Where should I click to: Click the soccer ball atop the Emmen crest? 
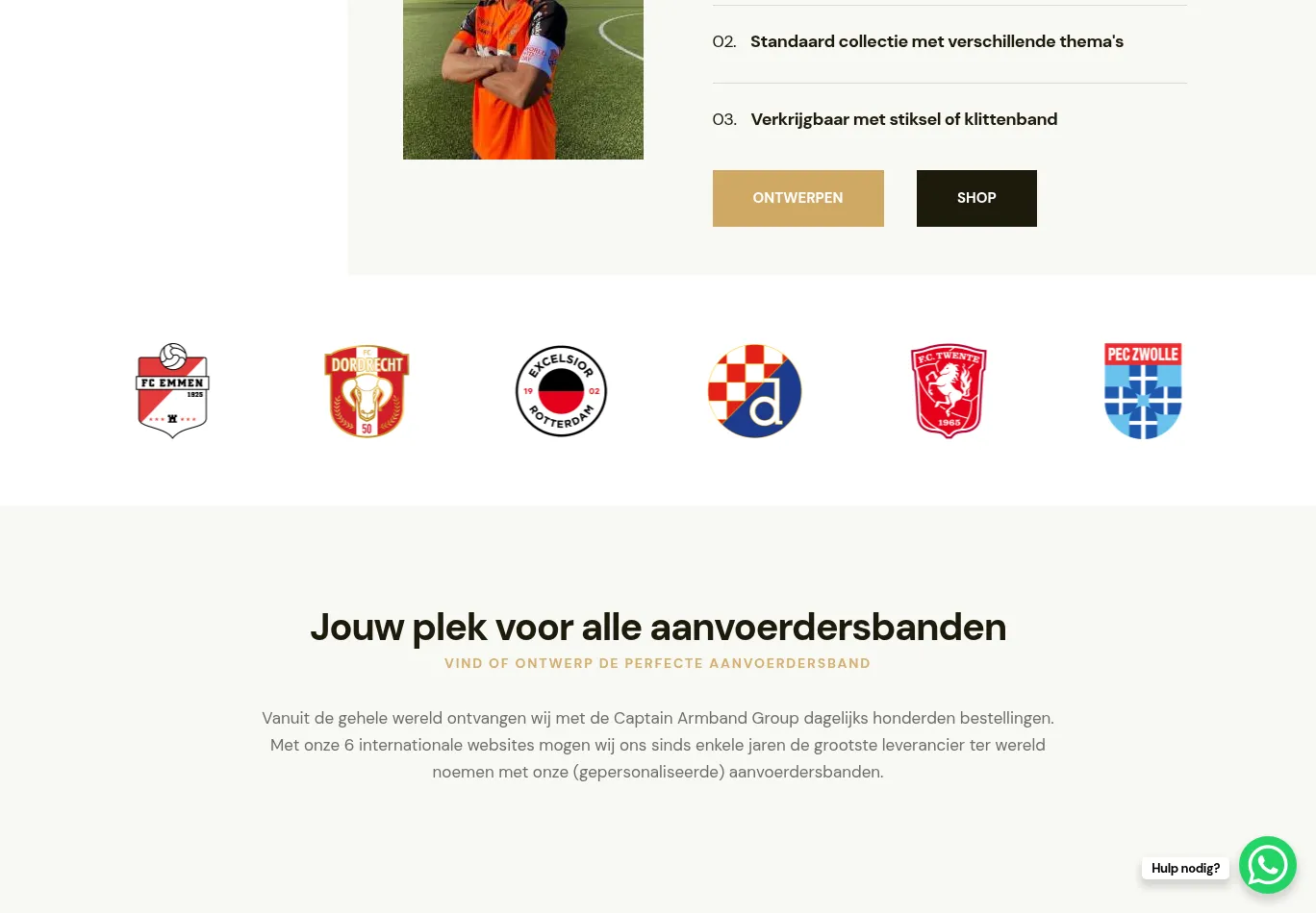click(173, 357)
